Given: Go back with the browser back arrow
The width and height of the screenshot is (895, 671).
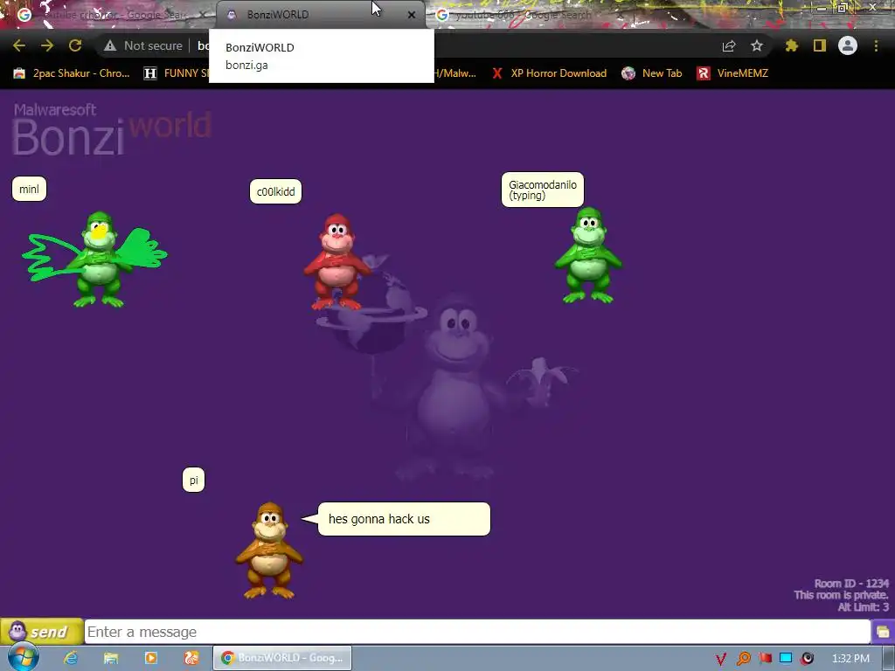Looking at the screenshot, I should pyautogui.click(x=19, y=45).
